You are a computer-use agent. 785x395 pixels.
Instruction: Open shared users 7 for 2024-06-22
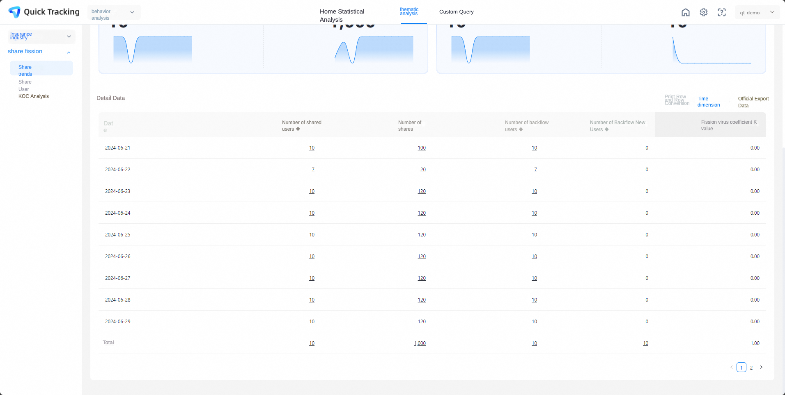[x=313, y=170]
